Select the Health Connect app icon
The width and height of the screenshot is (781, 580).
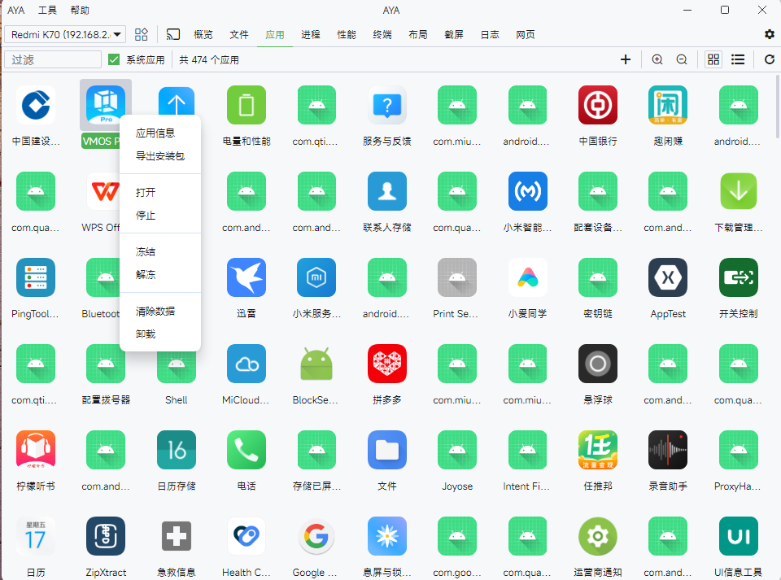(x=246, y=536)
